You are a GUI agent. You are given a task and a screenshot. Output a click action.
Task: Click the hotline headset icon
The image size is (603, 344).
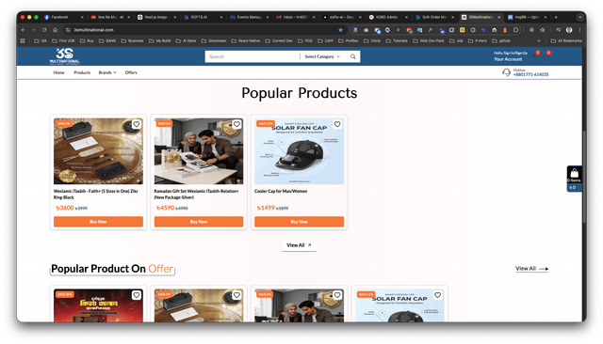(506, 72)
